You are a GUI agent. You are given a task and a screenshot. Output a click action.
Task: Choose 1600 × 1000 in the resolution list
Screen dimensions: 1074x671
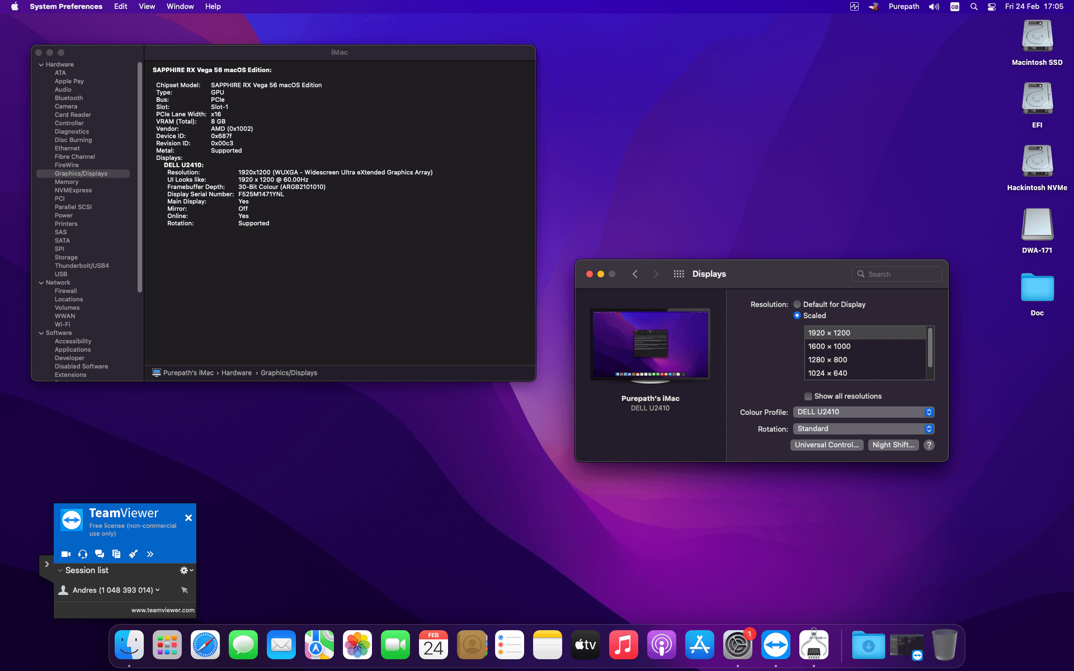tap(829, 347)
